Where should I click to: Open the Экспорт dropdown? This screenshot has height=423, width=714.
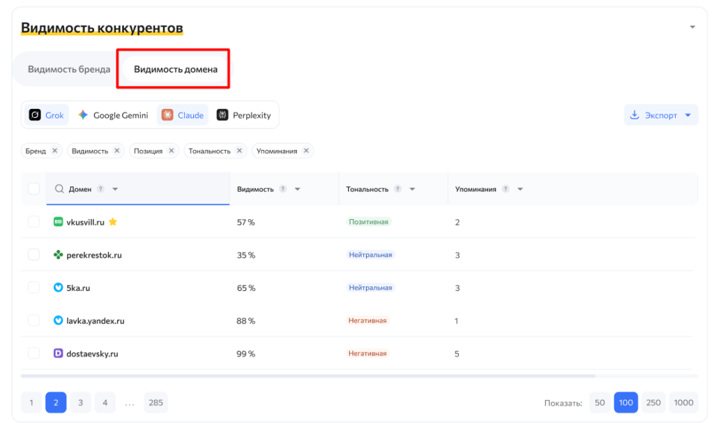tap(661, 115)
